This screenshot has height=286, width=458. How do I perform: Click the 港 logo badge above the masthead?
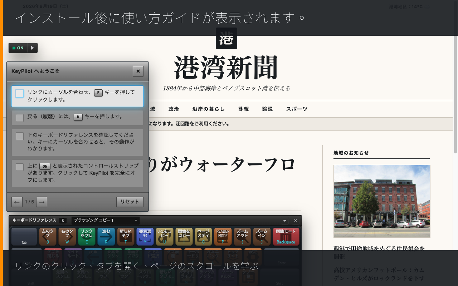(x=226, y=38)
